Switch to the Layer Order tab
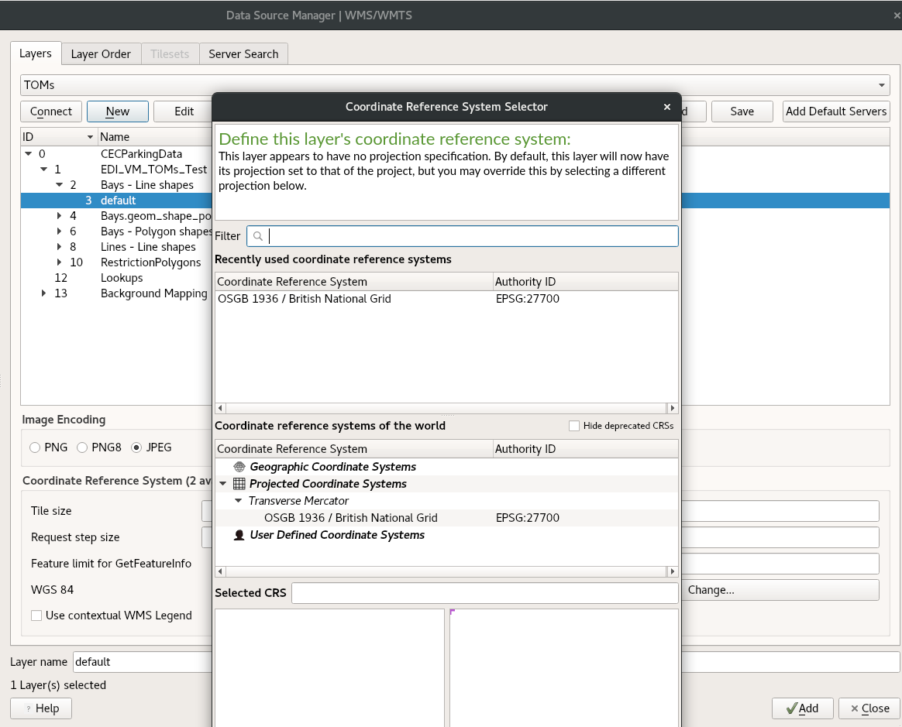Screen dimensions: 902x727 101,53
